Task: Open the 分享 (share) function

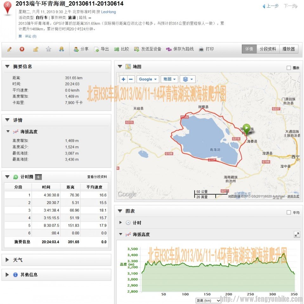Action: [81, 49]
